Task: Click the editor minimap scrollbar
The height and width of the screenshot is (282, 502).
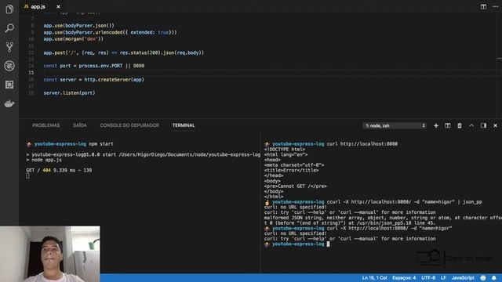Action: point(500,66)
